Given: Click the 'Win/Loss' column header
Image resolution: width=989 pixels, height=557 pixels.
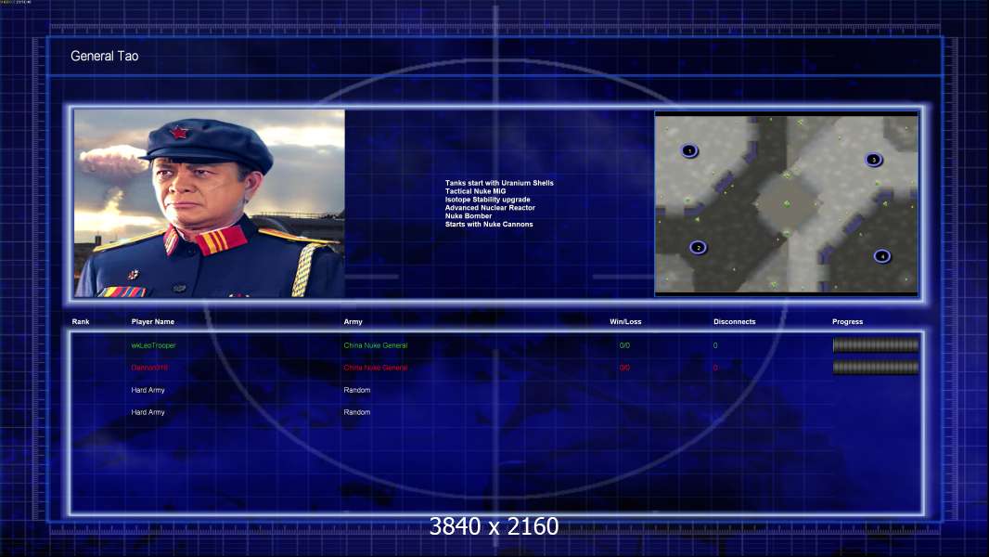Looking at the screenshot, I should [x=625, y=322].
